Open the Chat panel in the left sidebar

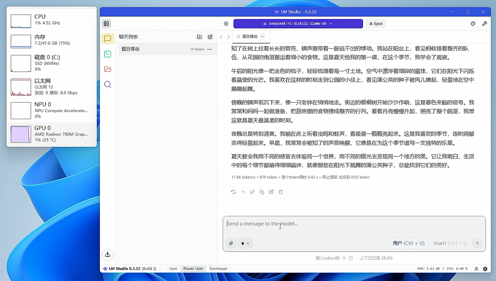click(108, 39)
